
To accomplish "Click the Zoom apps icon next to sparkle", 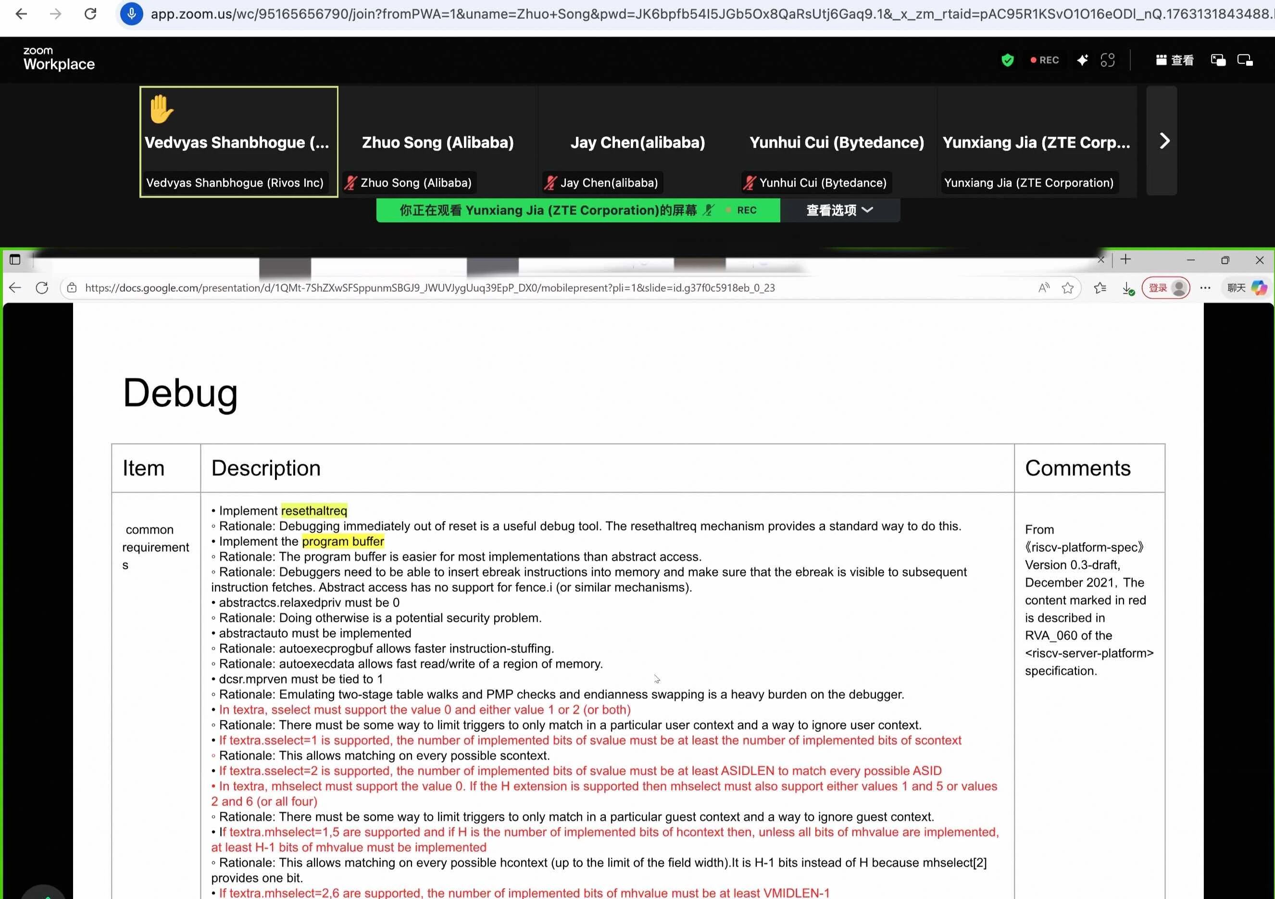I will (1107, 60).
